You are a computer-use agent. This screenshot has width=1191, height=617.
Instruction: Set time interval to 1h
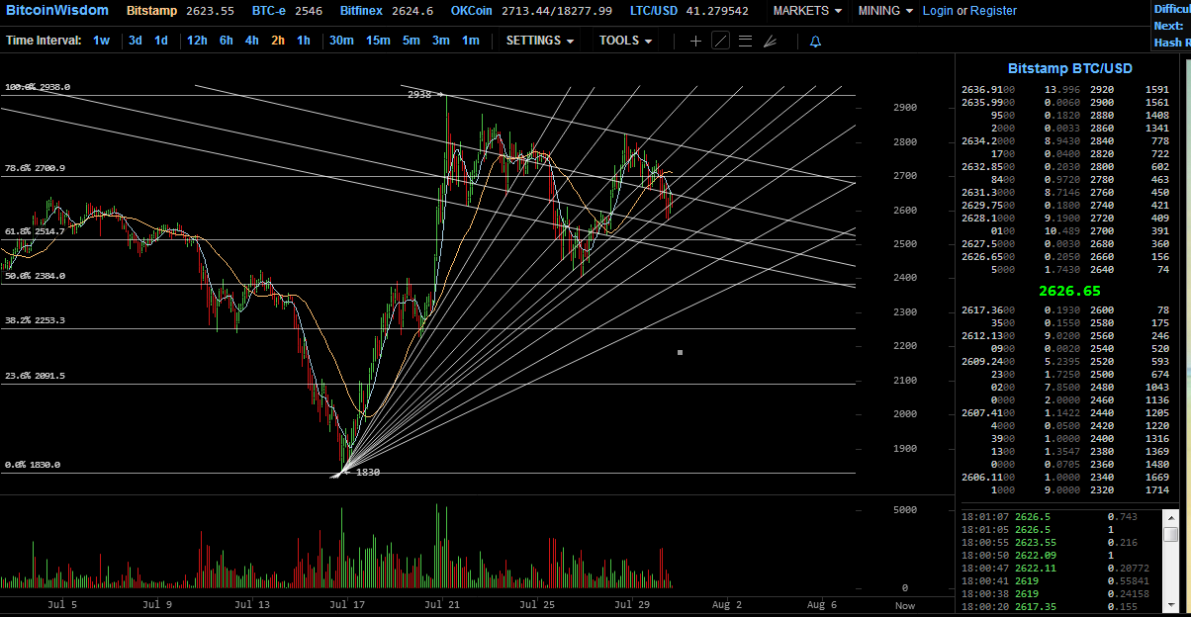coord(304,41)
